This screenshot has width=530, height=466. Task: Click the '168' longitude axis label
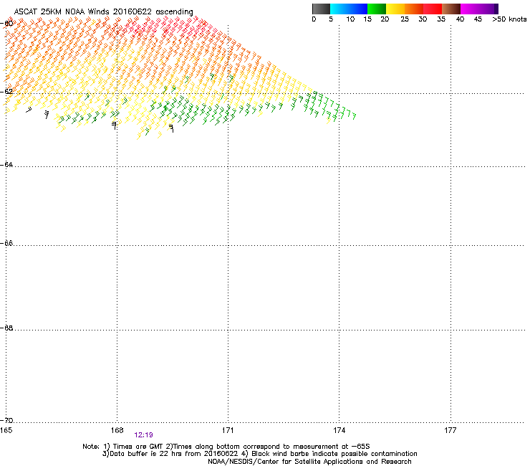(117, 430)
